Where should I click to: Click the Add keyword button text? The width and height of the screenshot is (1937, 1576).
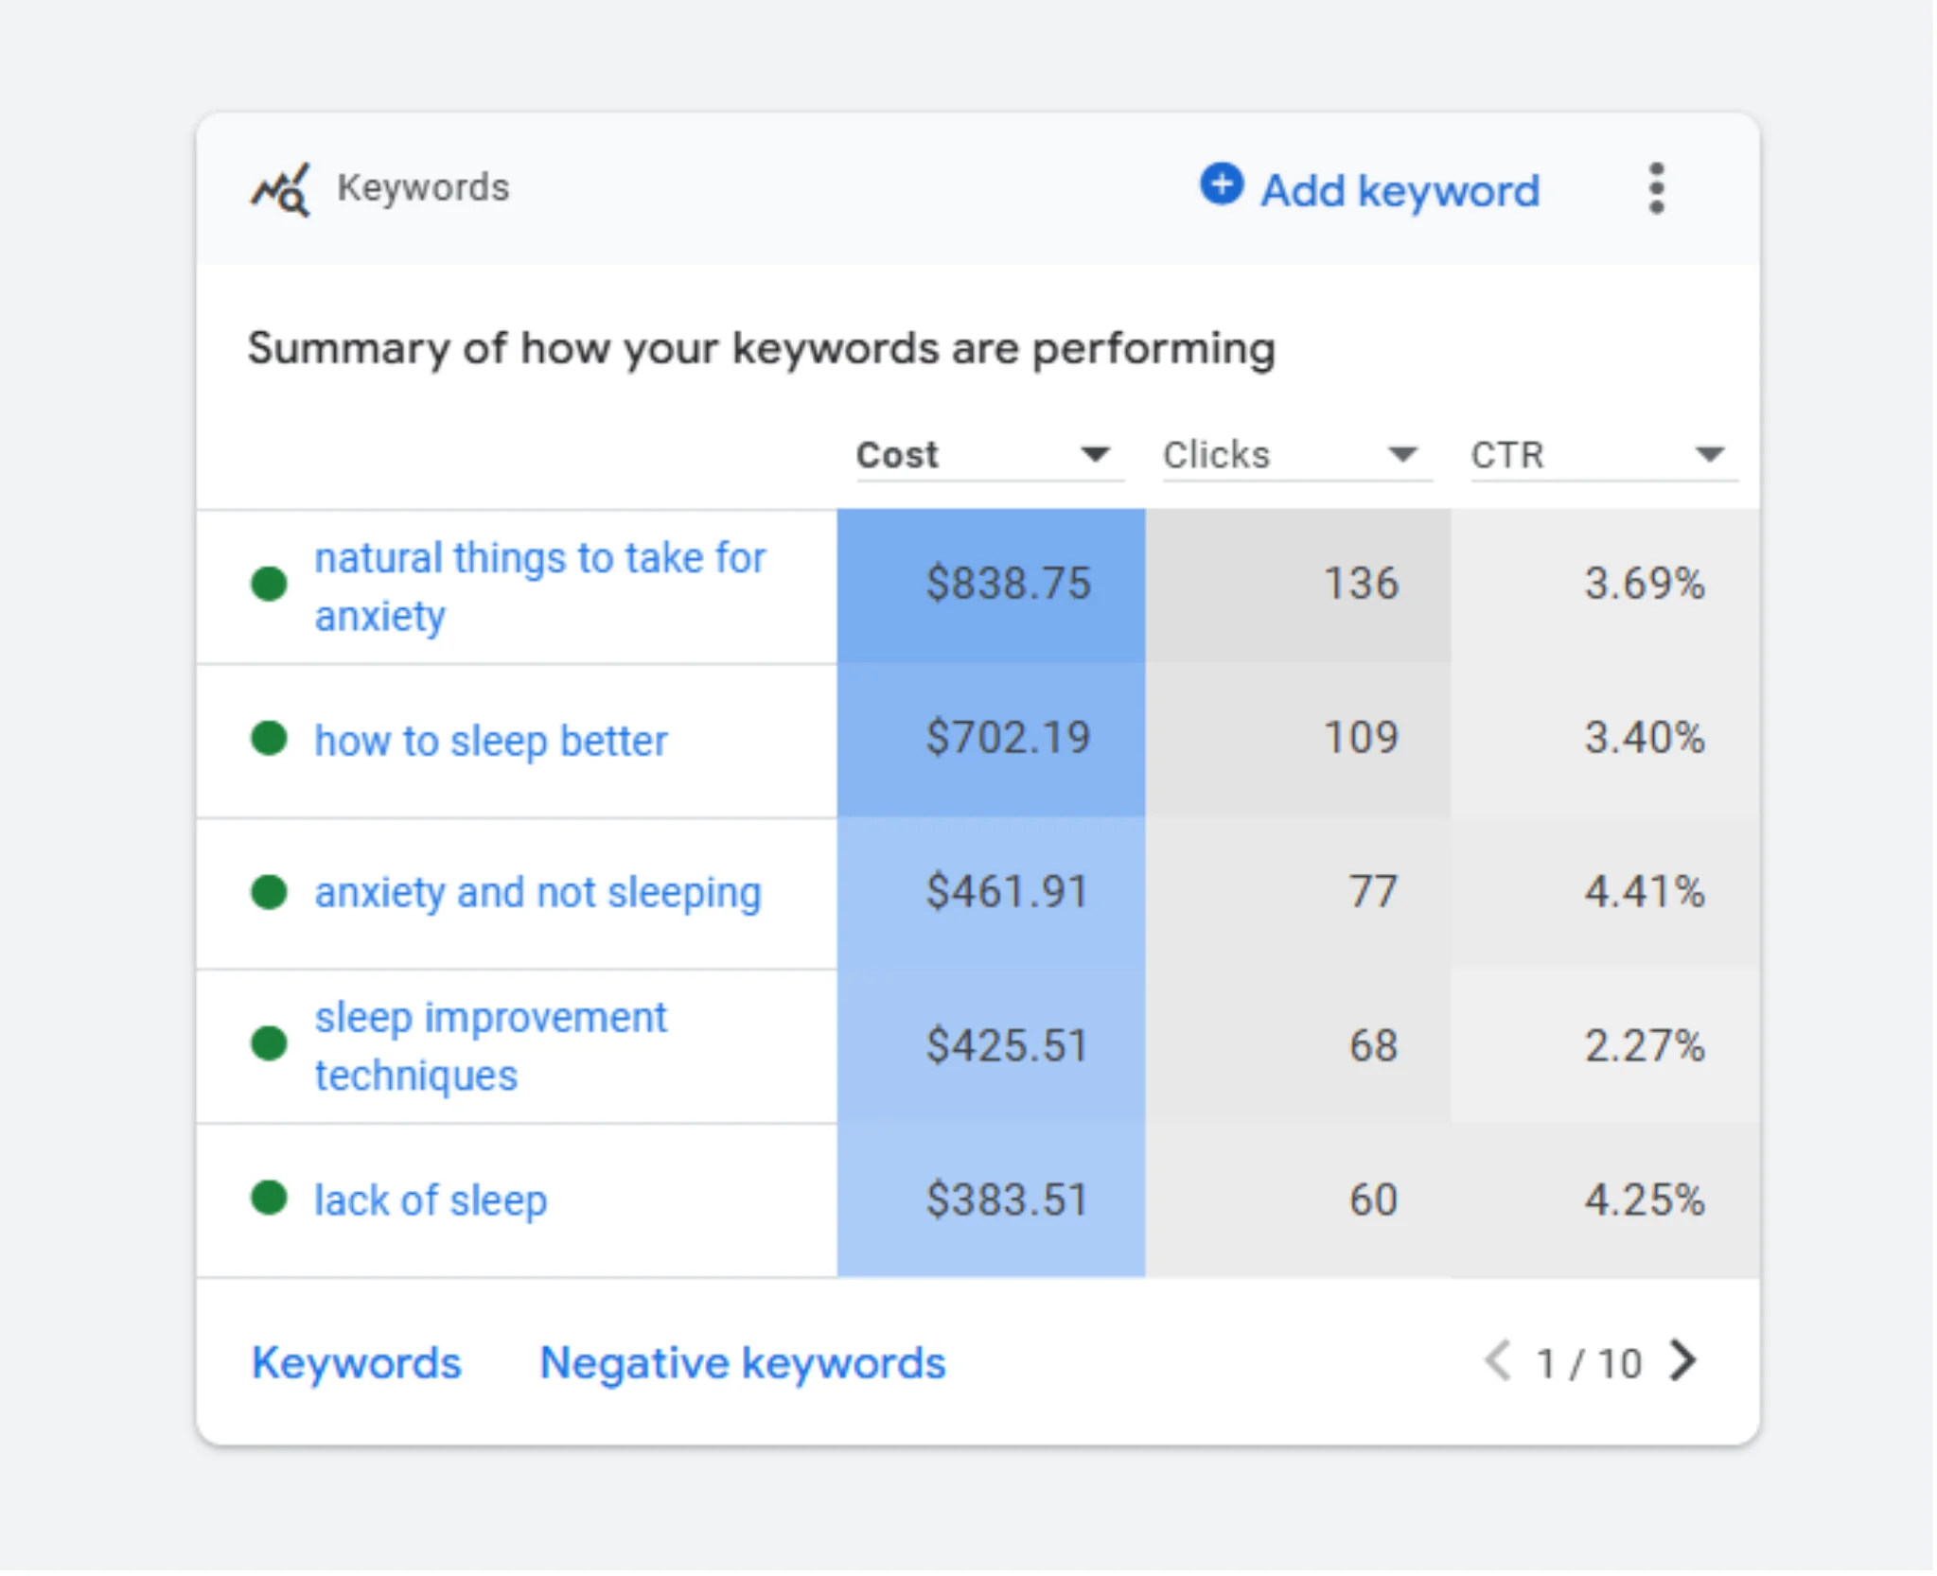click(1400, 191)
